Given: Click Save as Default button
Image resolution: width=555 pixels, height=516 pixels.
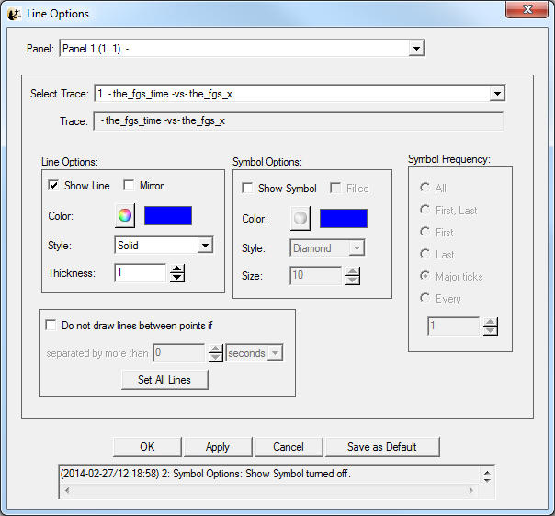Looking at the screenshot, I should click(x=381, y=447).
